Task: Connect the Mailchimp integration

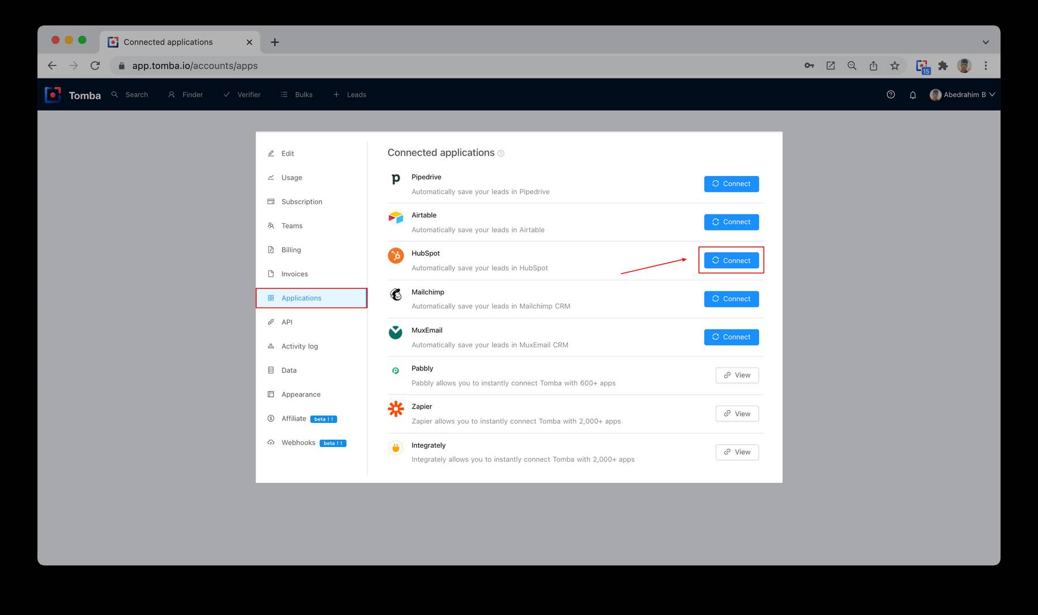Action: 731,299
